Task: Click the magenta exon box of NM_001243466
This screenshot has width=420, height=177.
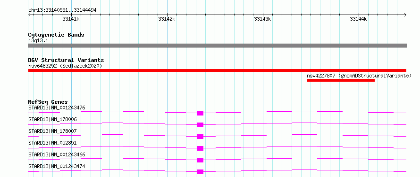Action: (x=200, y=160)
